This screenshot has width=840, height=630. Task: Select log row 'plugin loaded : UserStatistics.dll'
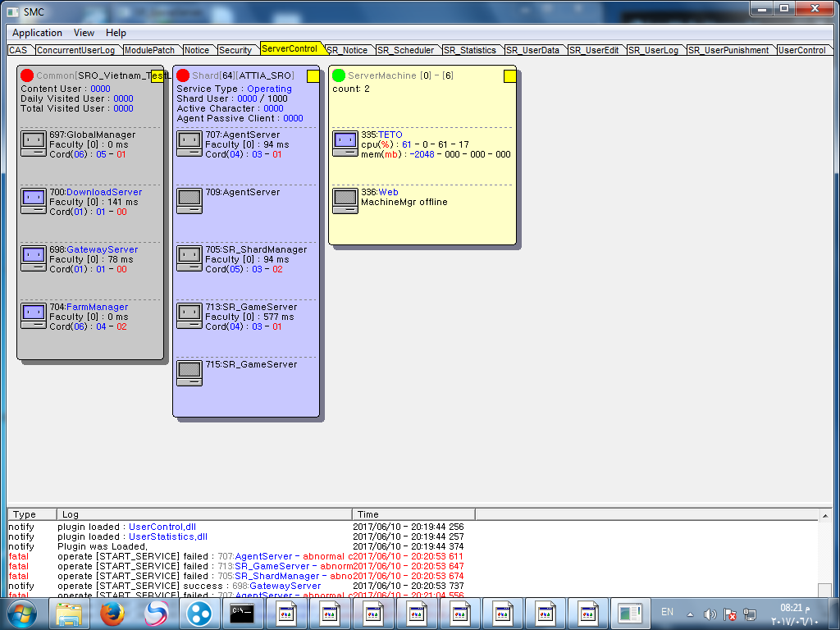[x=235, y=536]
